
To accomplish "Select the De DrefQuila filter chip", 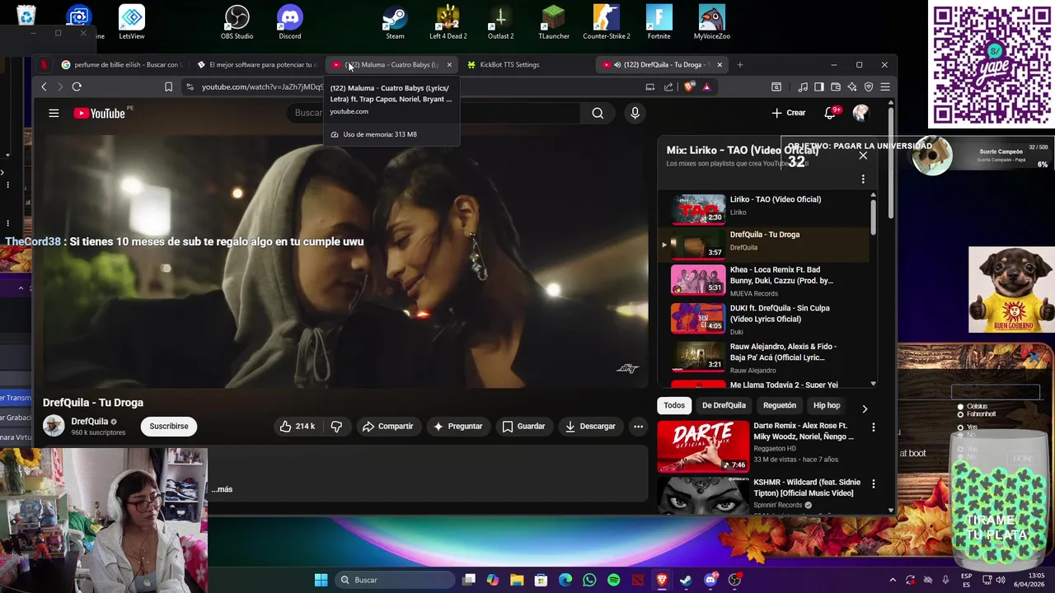I will 724,405.
